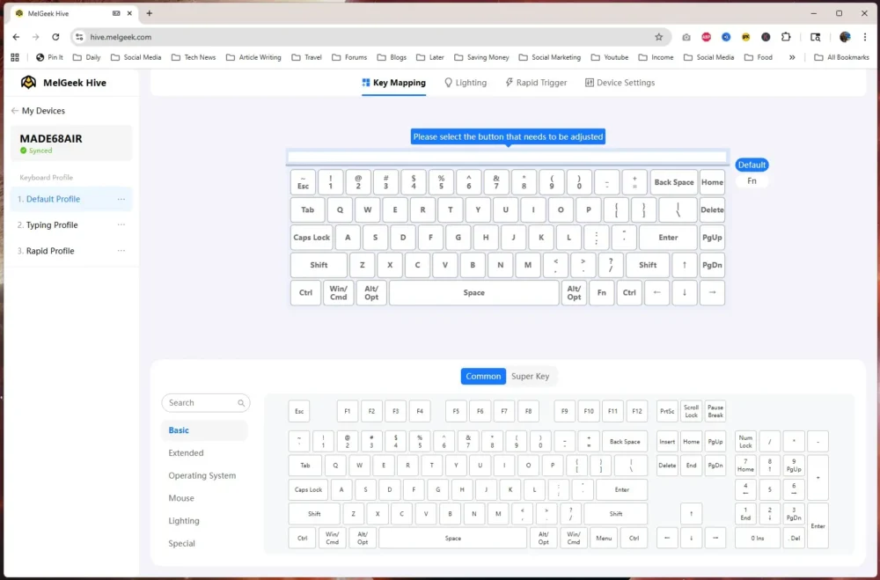This screenshot has height=580, width=880.
Task: Switch to the Lighting tab
Action: (x=466, y=83)
